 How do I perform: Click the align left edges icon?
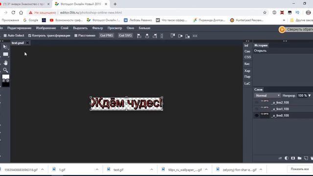tap(139, 36)
